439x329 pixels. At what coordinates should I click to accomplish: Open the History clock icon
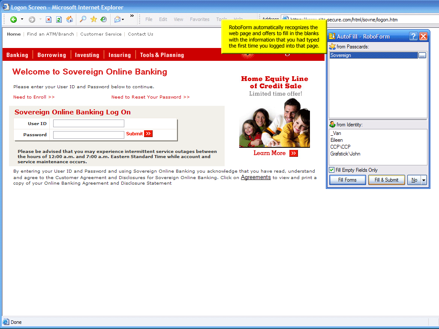(104, 19)
